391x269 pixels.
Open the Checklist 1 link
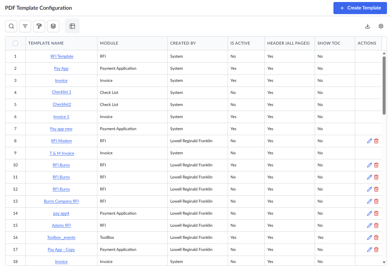(x=62, y=92)
